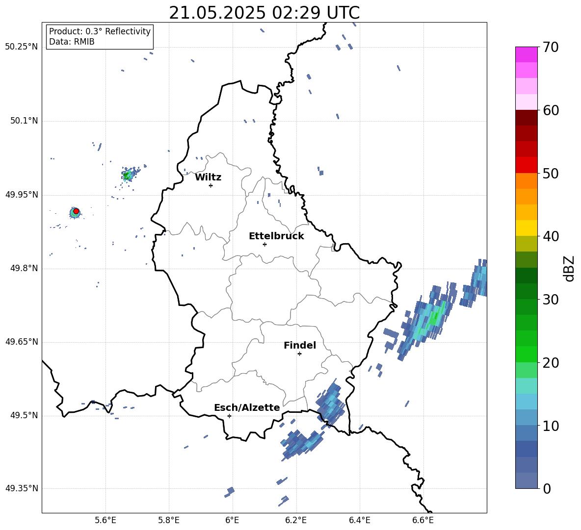Click the 49.95°N latitude label
Image resolution: width=581 pixels, height=530 pixels.
pos(22,195)
